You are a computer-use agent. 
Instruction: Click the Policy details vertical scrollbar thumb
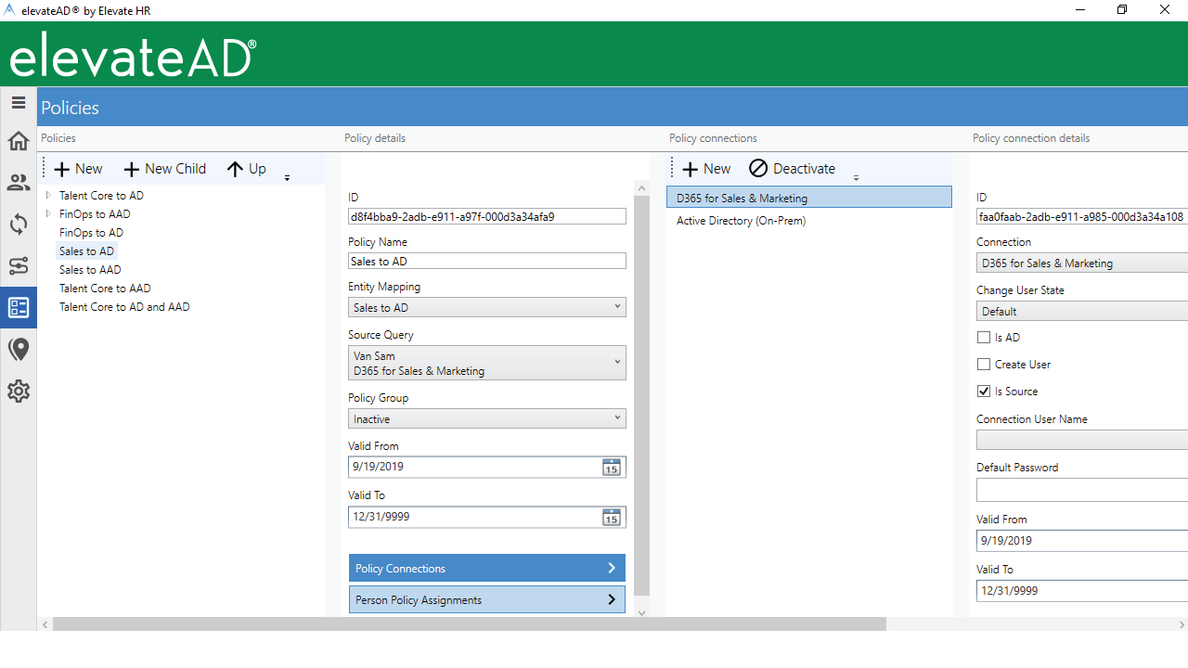point(642,396)
